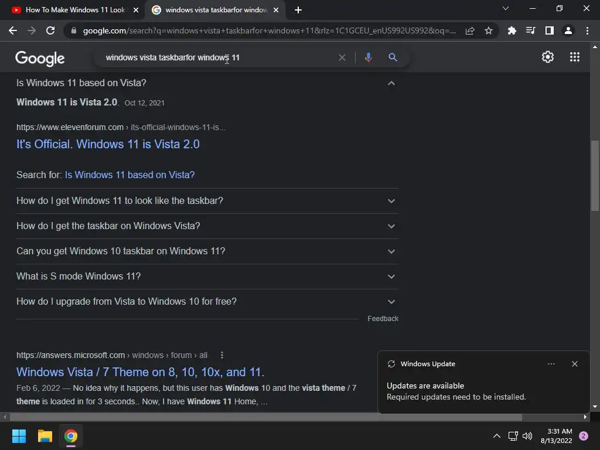
Task: Show hidden system tray icons
Action: [497, 436]
